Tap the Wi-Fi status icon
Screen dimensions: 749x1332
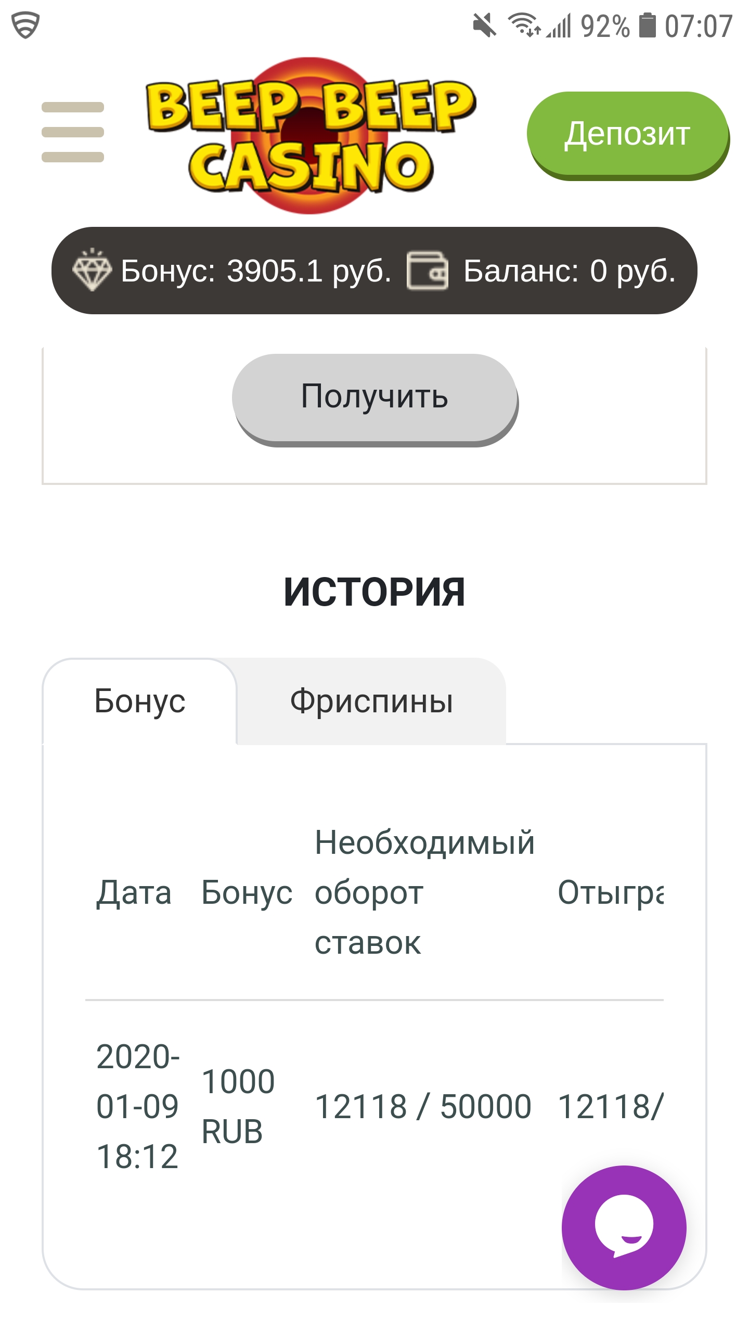[x=524, y=25]
